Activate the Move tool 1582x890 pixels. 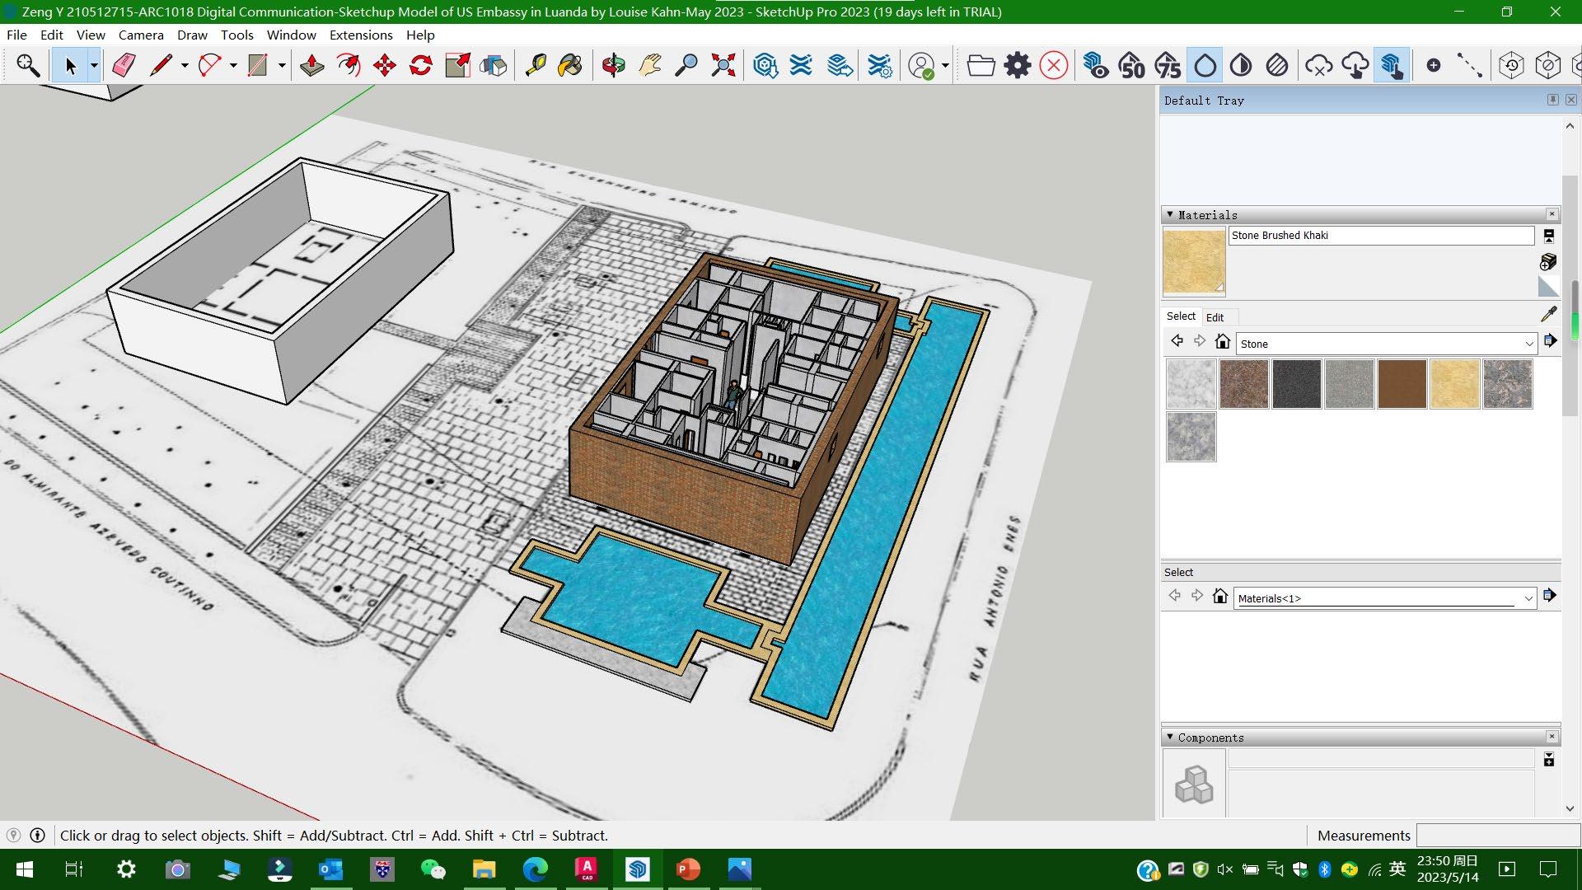coord(385,65)
